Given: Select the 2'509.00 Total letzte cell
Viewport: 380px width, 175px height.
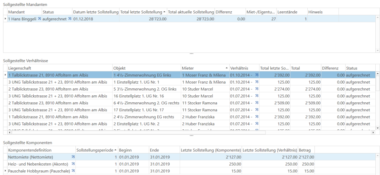Looking at the screenshot, I should (275, 103).
